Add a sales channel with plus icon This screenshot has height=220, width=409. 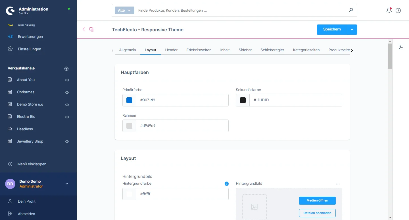point(66,69)
